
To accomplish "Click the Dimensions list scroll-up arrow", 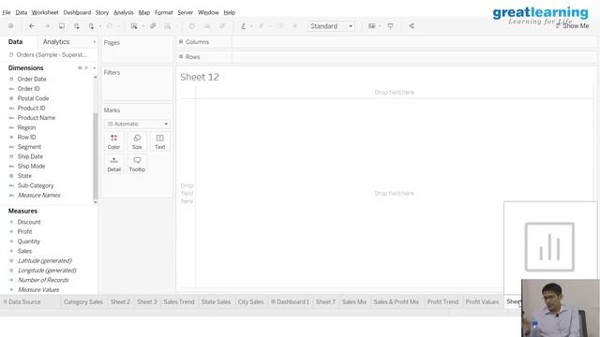I will [96, 77].
